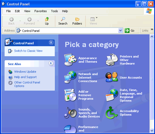This screenshot has width=155, height=134.
Task: Expand the Links toolbar chevron
Action: (152, 29)
